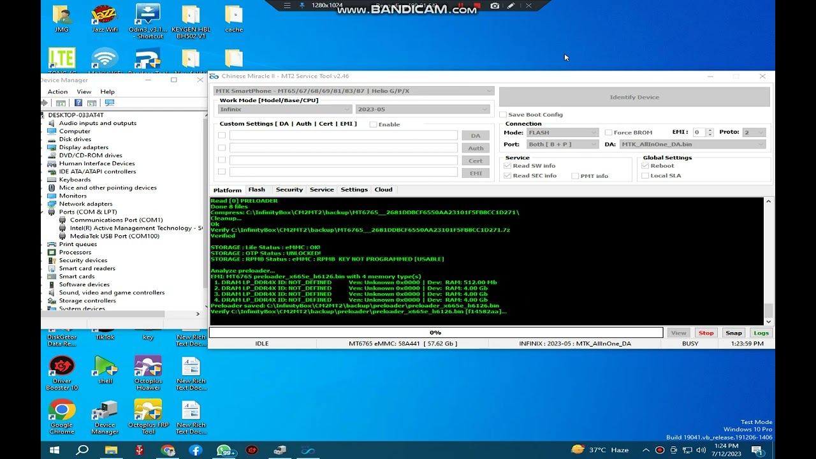The image size is (816, 459).
Task: Open Facebook taskbar icon
Action: pyautogui.click(x=196, y=451)
